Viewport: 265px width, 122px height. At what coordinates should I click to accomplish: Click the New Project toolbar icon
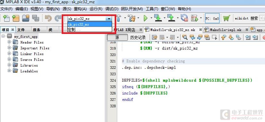(x=16, y=18)
